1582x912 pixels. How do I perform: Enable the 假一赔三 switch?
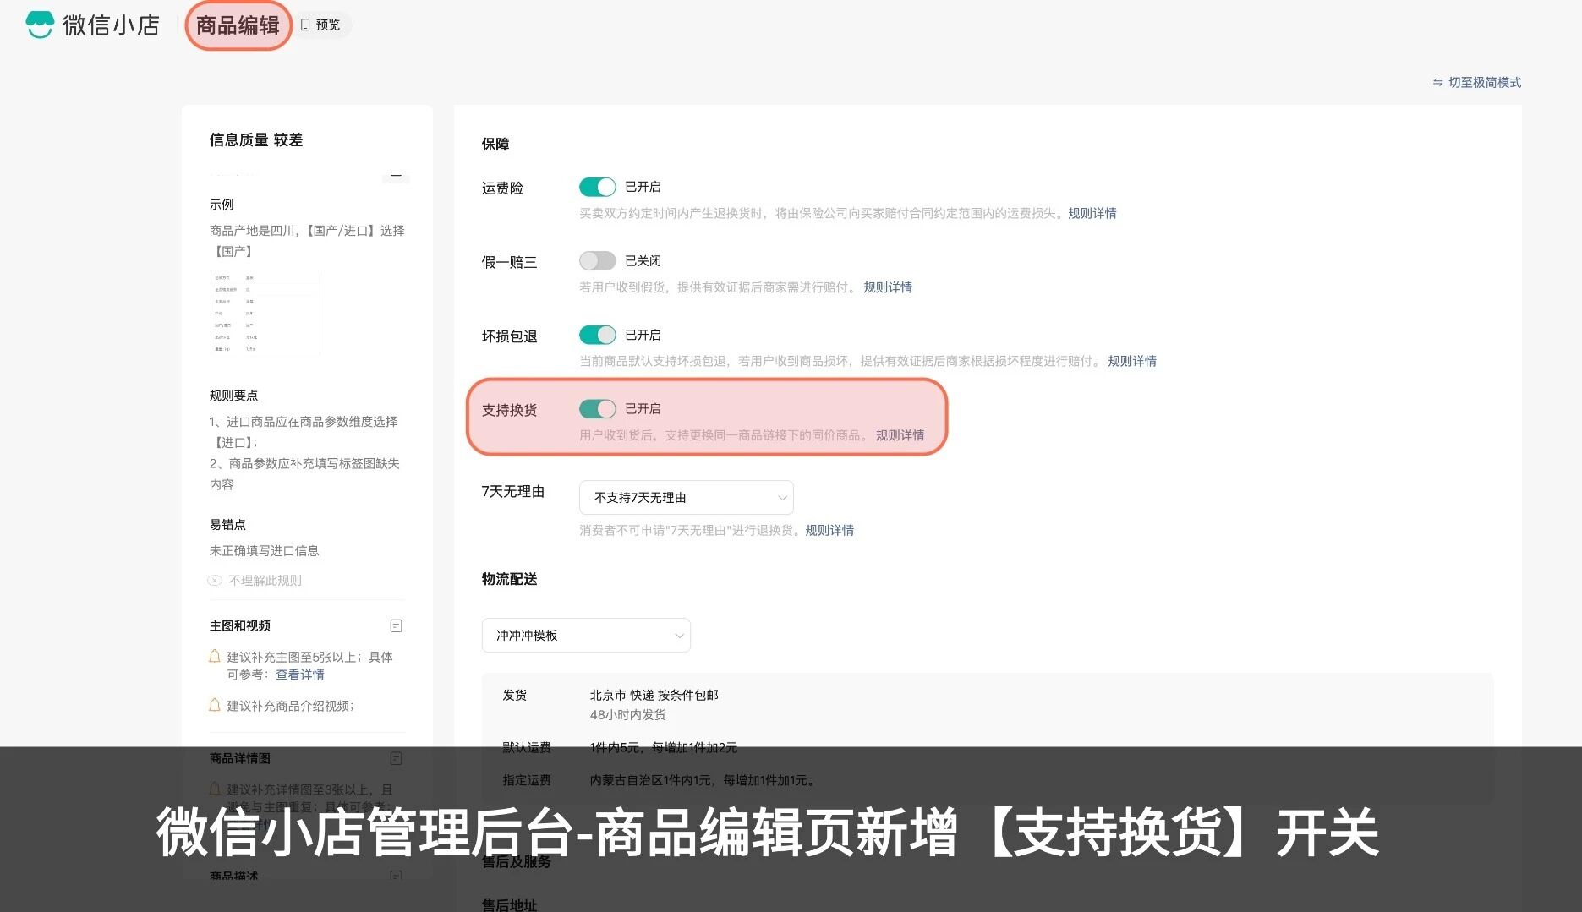coord(597,260)
